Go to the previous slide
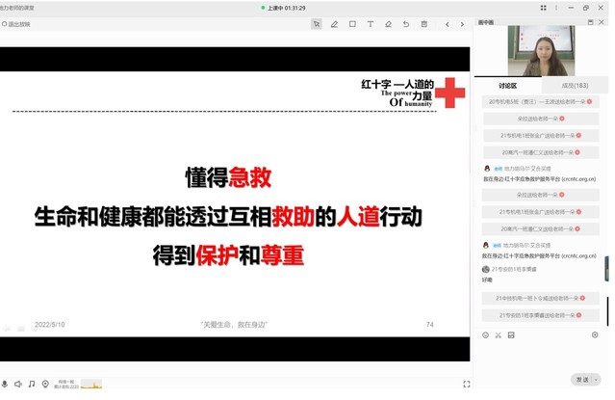Image resolution: width=615 pixels, height=400 pixels. pyautogui.click(x=448, y=24)
